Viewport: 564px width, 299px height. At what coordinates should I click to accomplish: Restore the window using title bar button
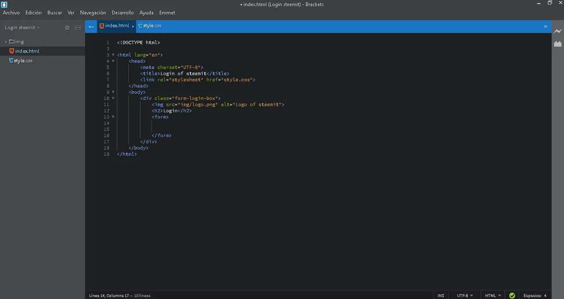(549, 3)
